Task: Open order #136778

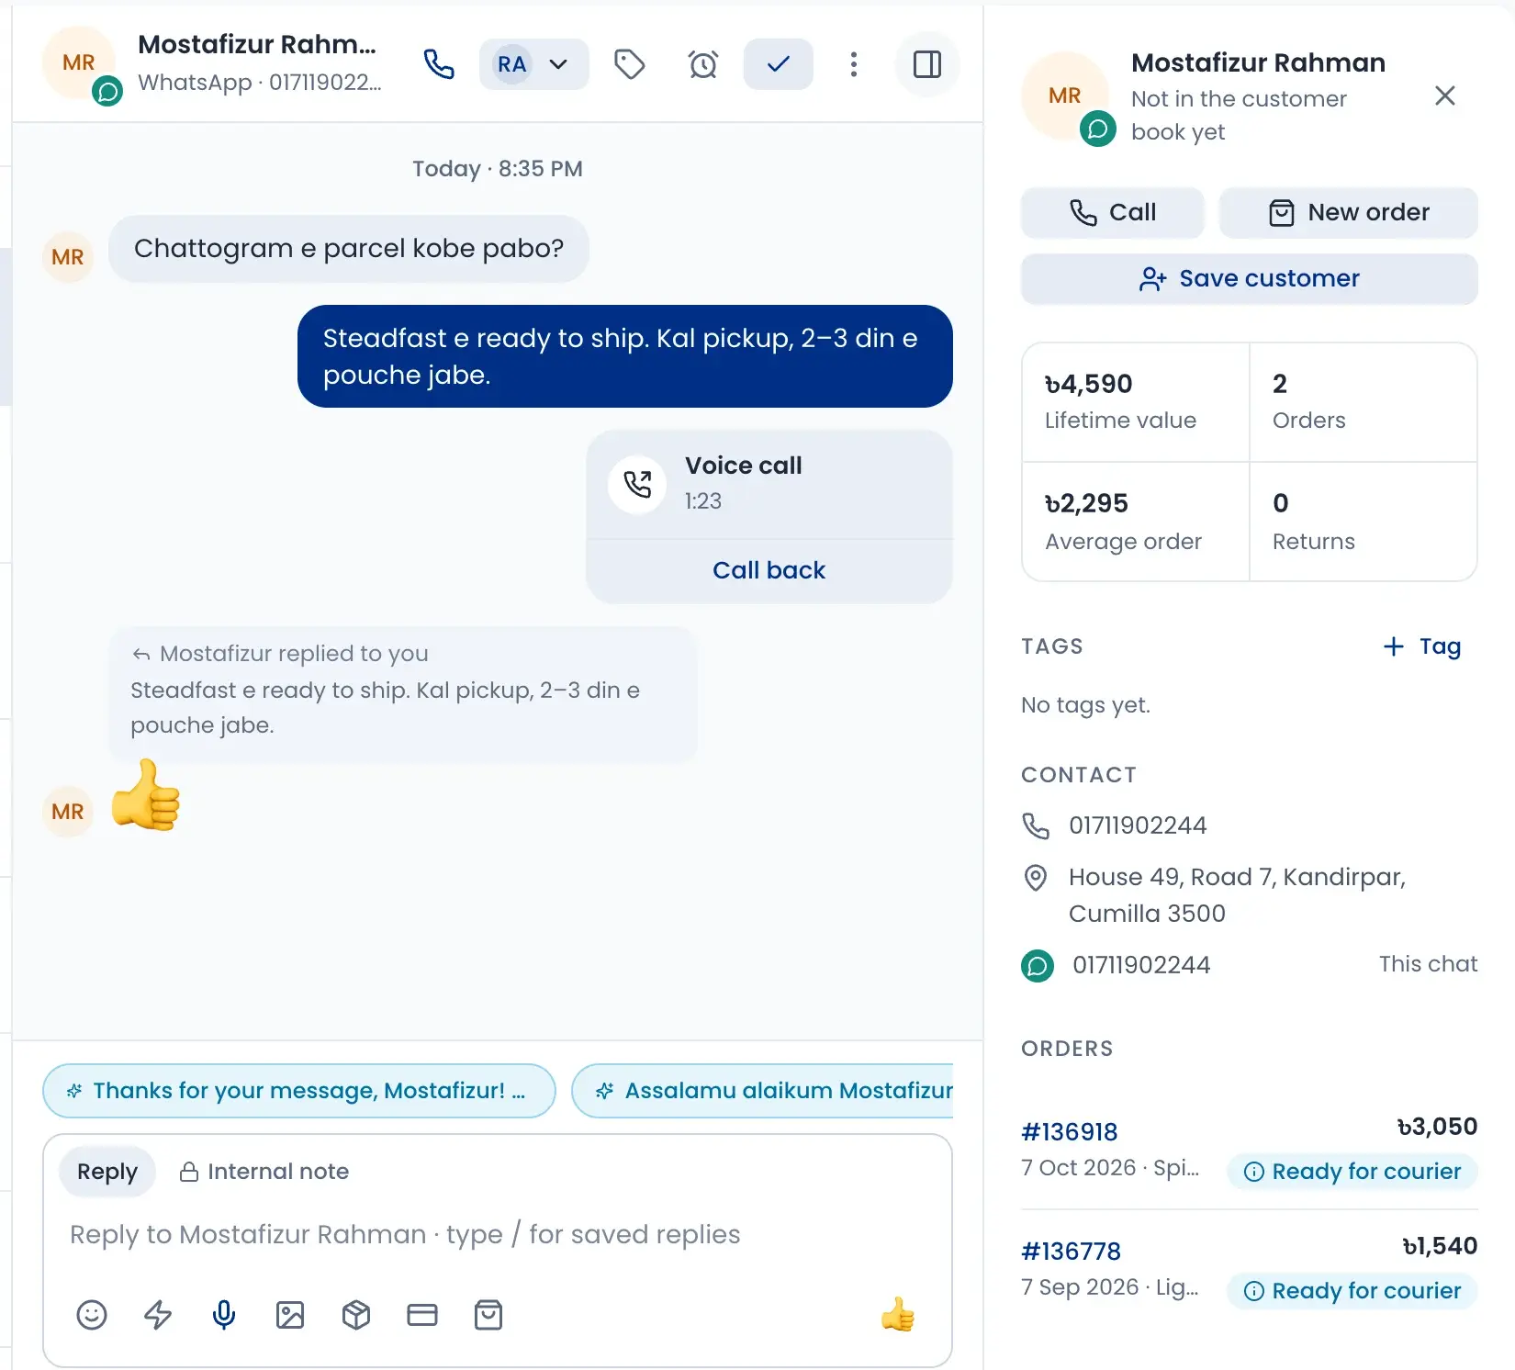Action: (x=1071, y=1252)
